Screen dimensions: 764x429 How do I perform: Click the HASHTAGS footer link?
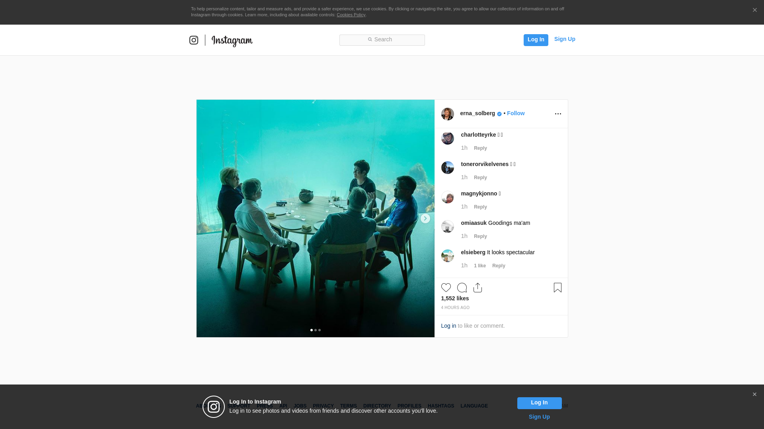click(x=440, y=406)
